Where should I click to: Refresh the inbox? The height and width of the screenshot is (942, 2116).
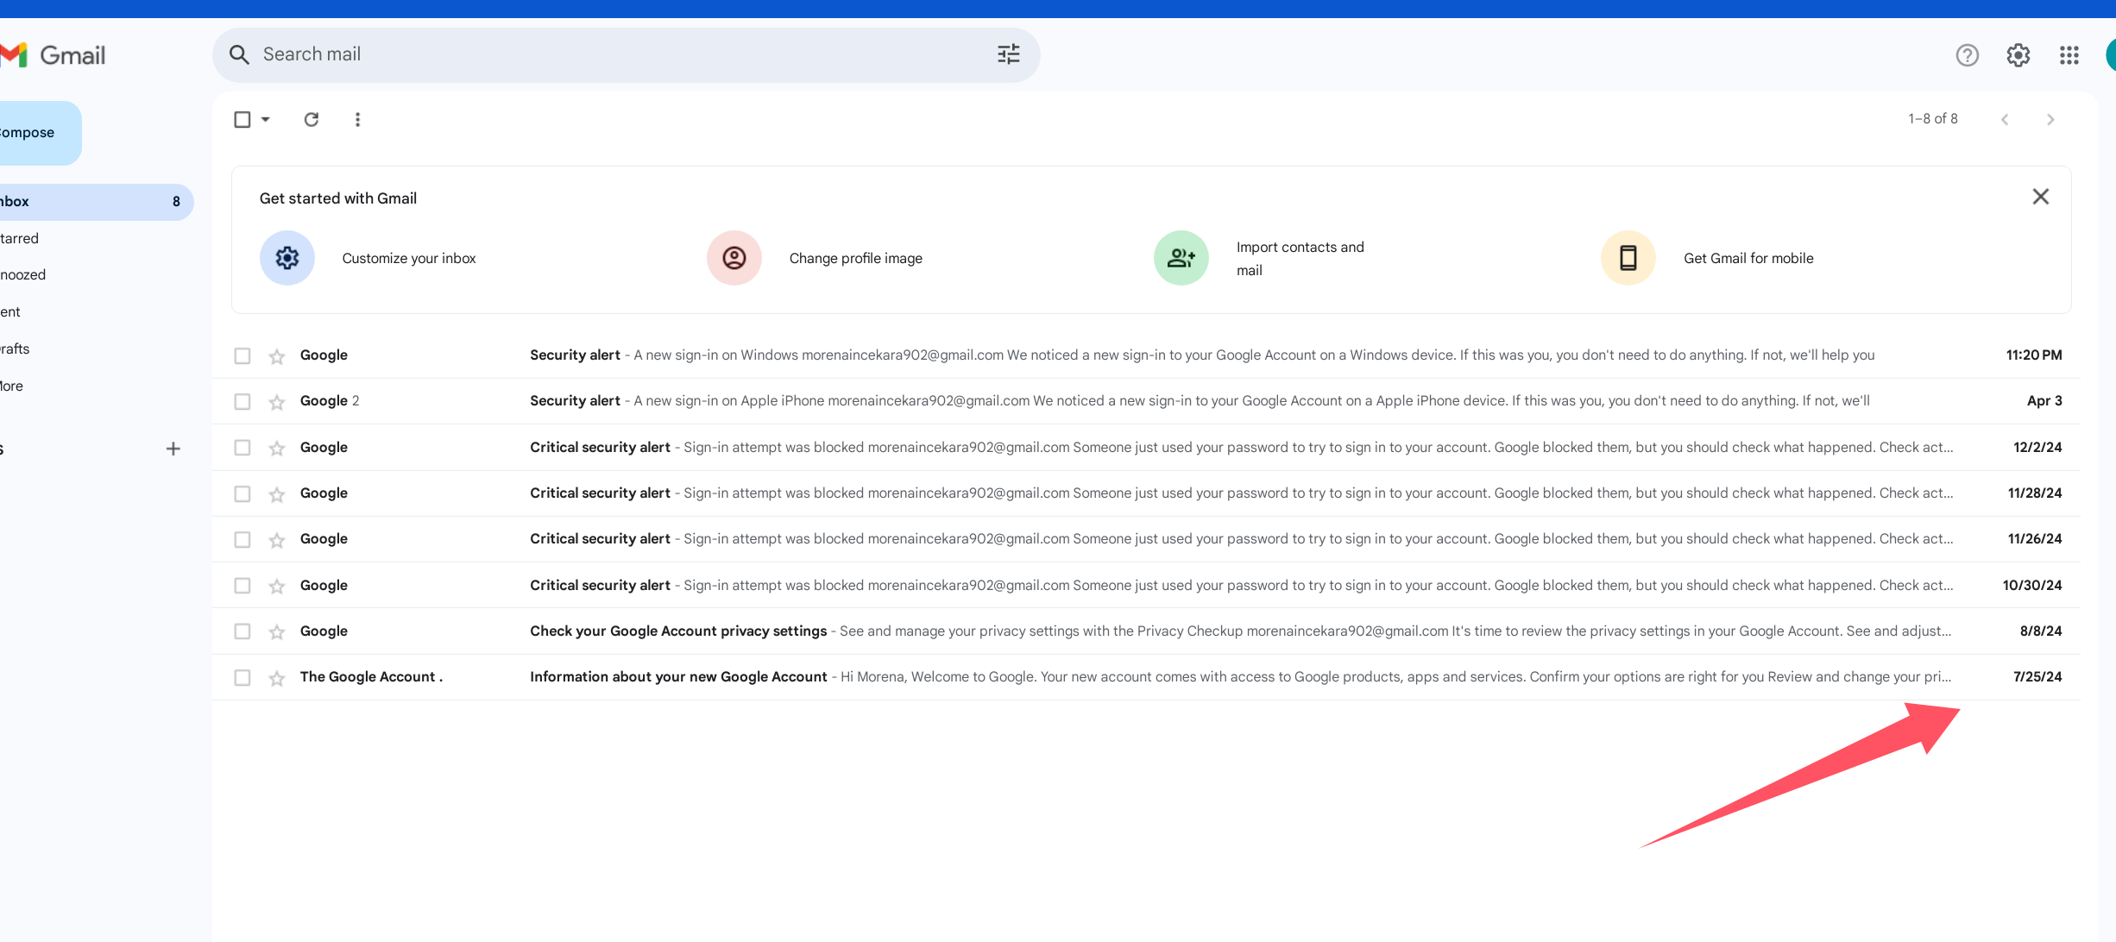pyautogui.click(x=312, y=119)
